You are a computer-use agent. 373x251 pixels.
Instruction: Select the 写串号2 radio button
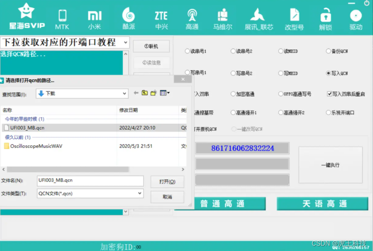(233, 73)
